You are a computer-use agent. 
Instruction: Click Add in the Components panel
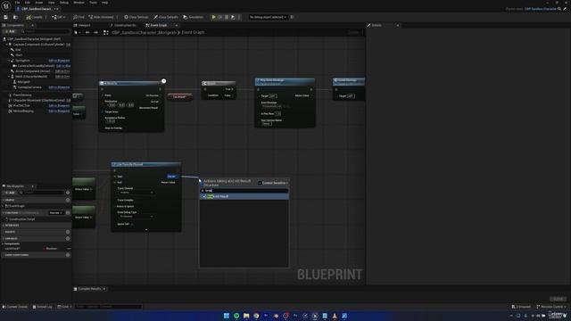pyautogui.click(x=10, y=31)
